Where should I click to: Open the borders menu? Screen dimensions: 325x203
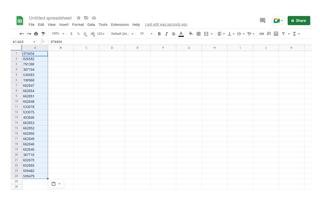pos(199,34)
